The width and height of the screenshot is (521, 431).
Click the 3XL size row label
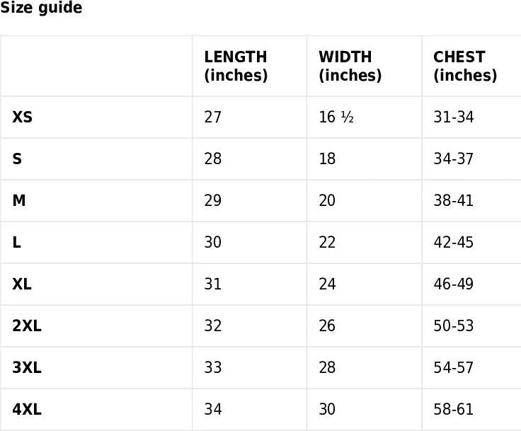(x=27, y=367)
